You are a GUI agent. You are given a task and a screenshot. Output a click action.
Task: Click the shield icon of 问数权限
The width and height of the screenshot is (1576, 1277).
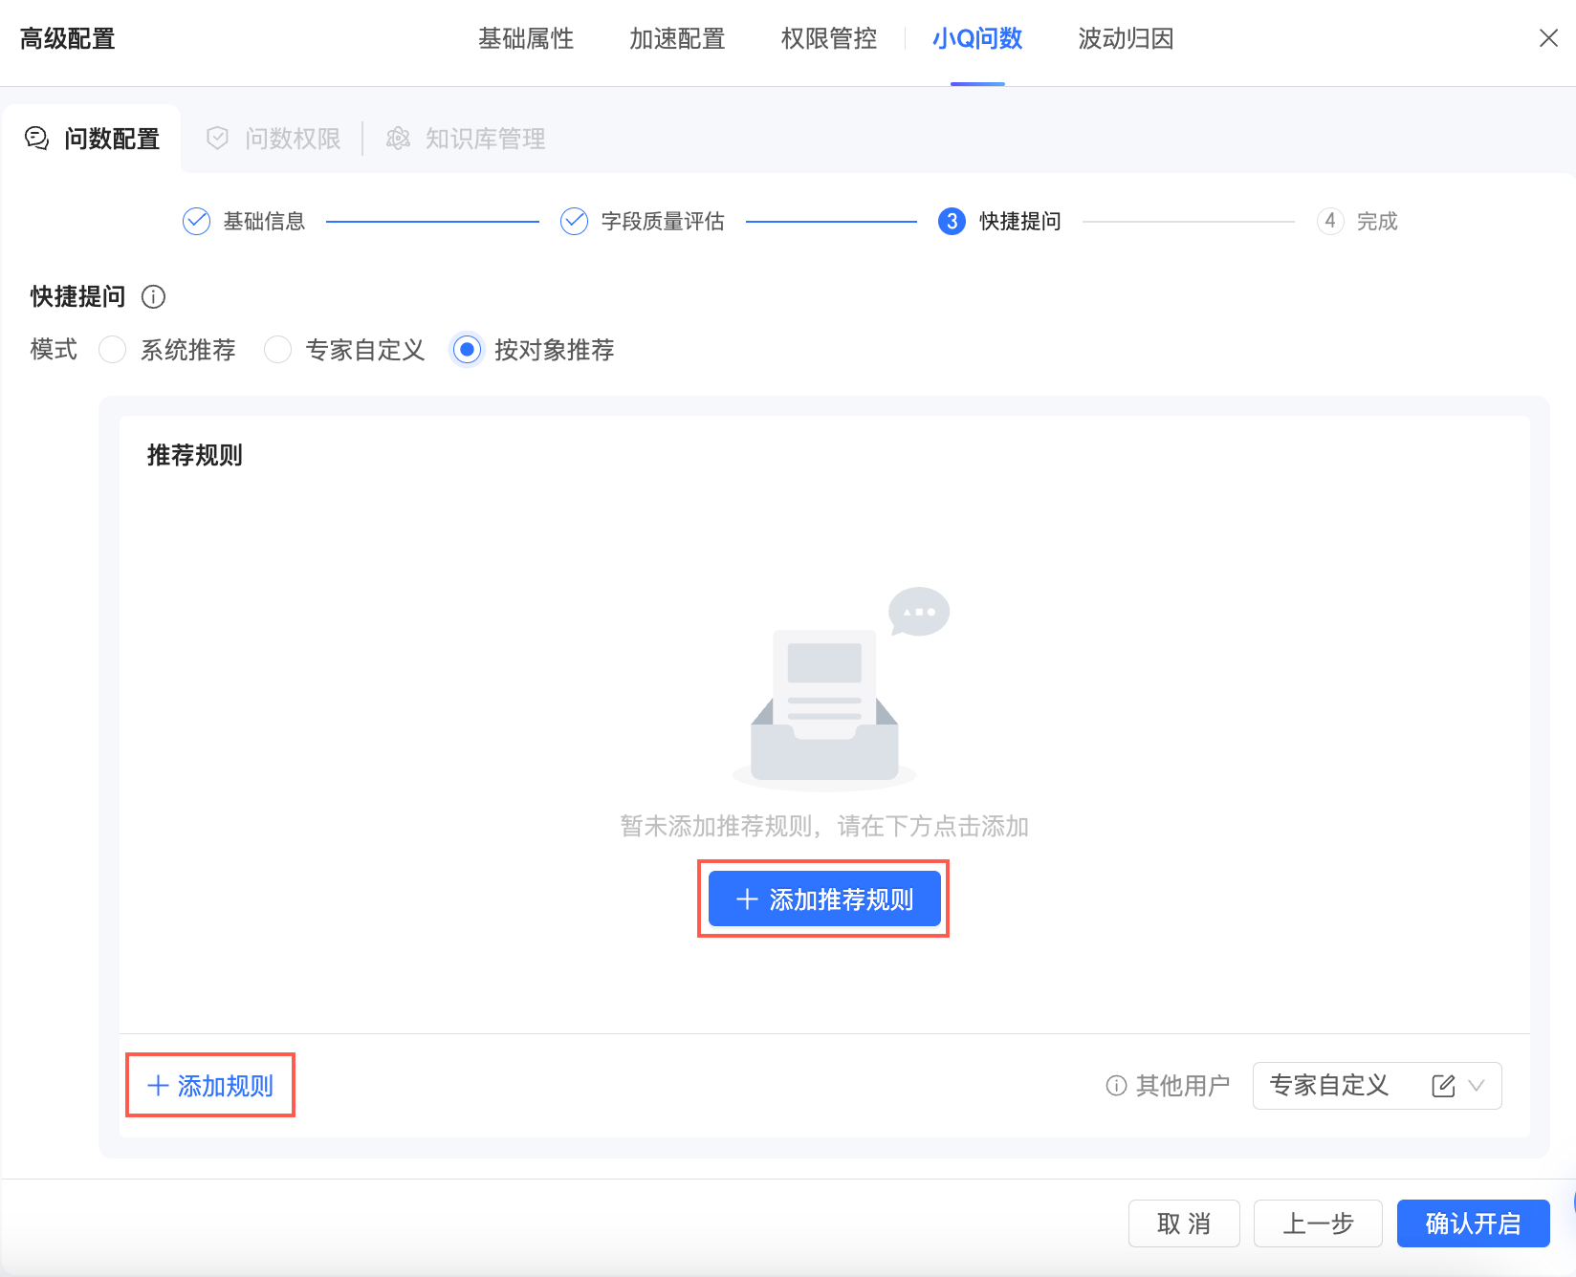218,139
